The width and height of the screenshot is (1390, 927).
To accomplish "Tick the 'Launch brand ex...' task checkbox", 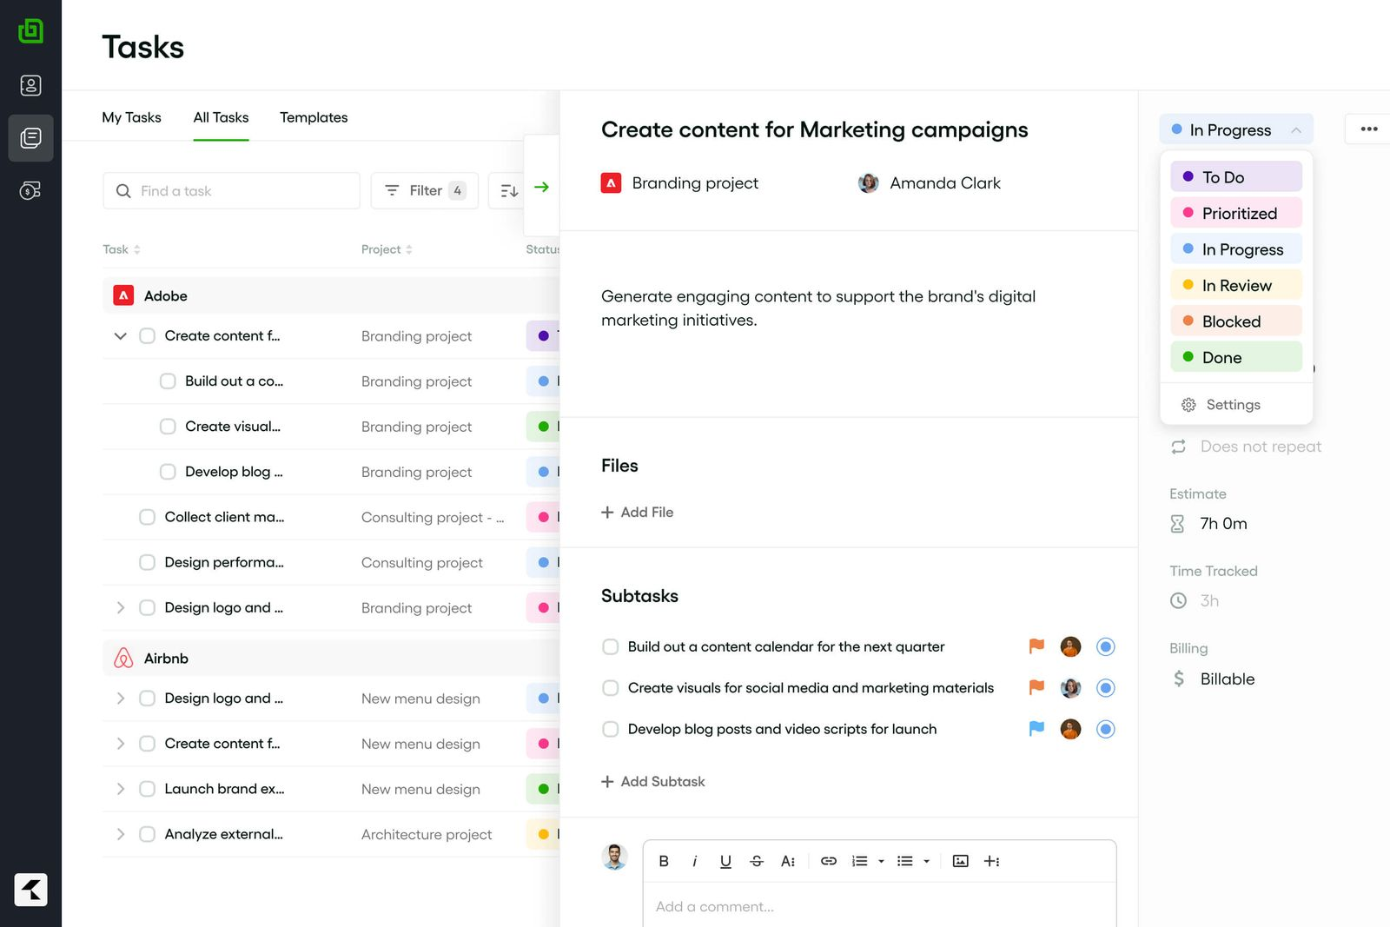I will click(148, 789).
